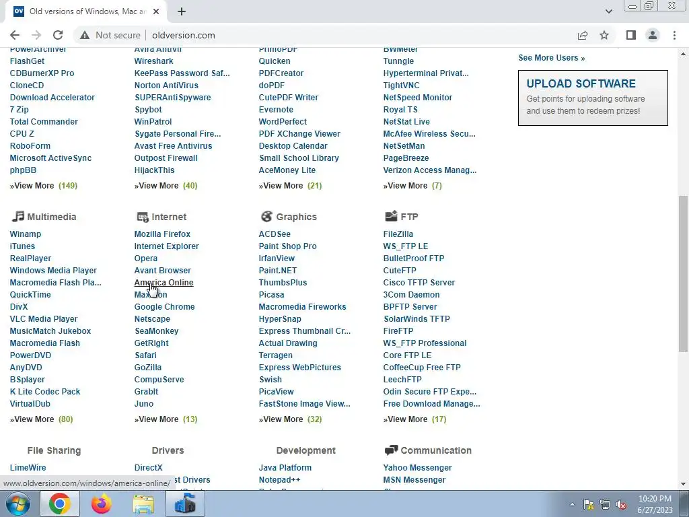The image size is (689, 517).
Task: Click the Multimedia category heading
Action: pos(51,217)
